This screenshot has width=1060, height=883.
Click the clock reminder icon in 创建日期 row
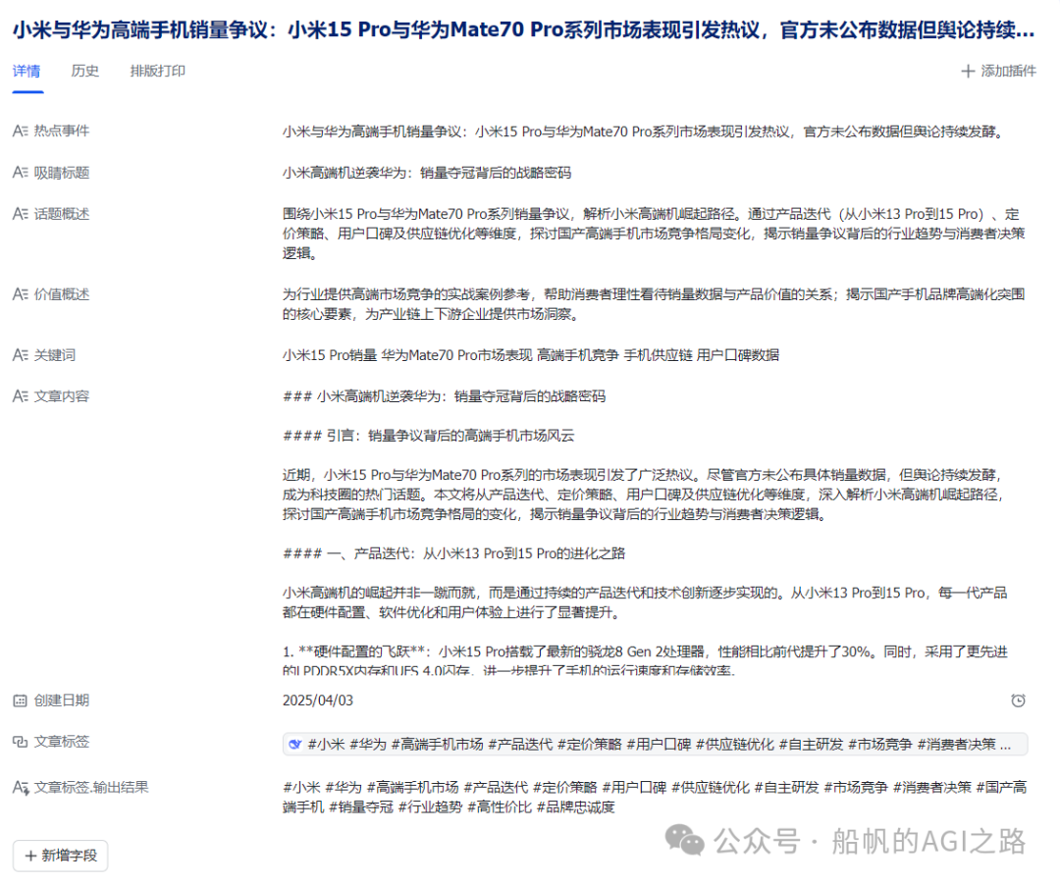1018,701
